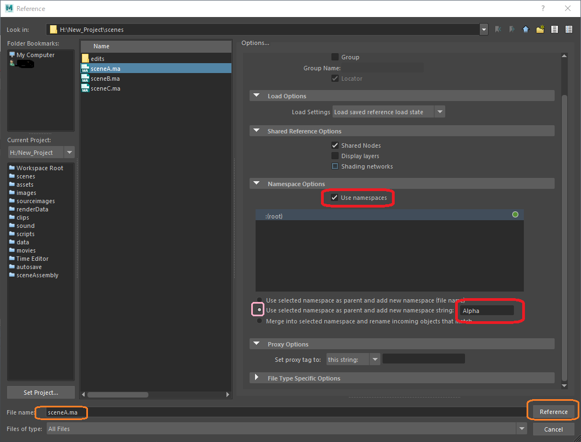Image resolution: width=581 pixels, height=442 pixels.
Task: Click the namespace string field containing Alpha
Action: (x=487, y=310)
